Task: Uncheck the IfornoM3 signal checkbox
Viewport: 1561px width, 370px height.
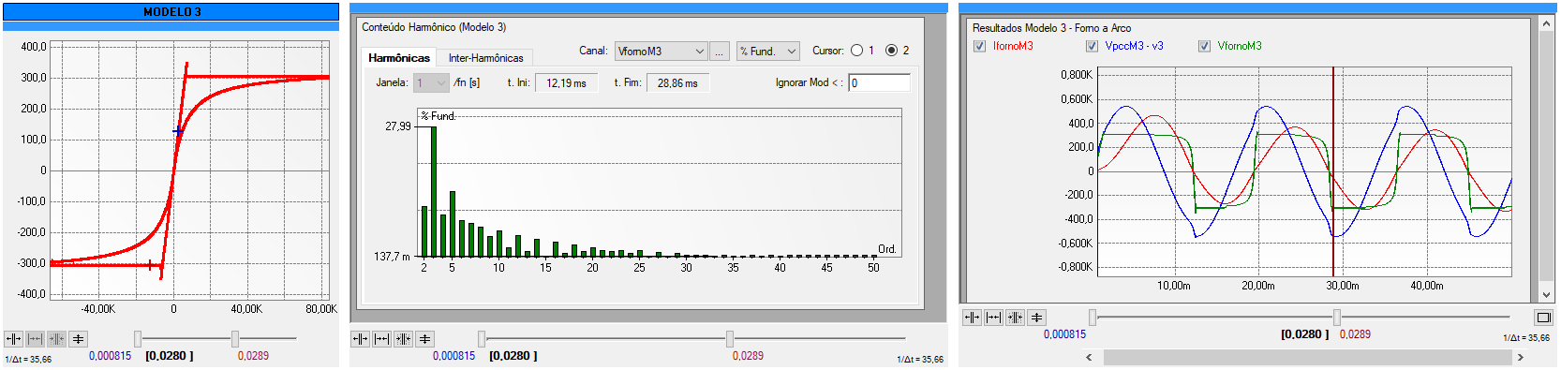Action: (980, 46)
